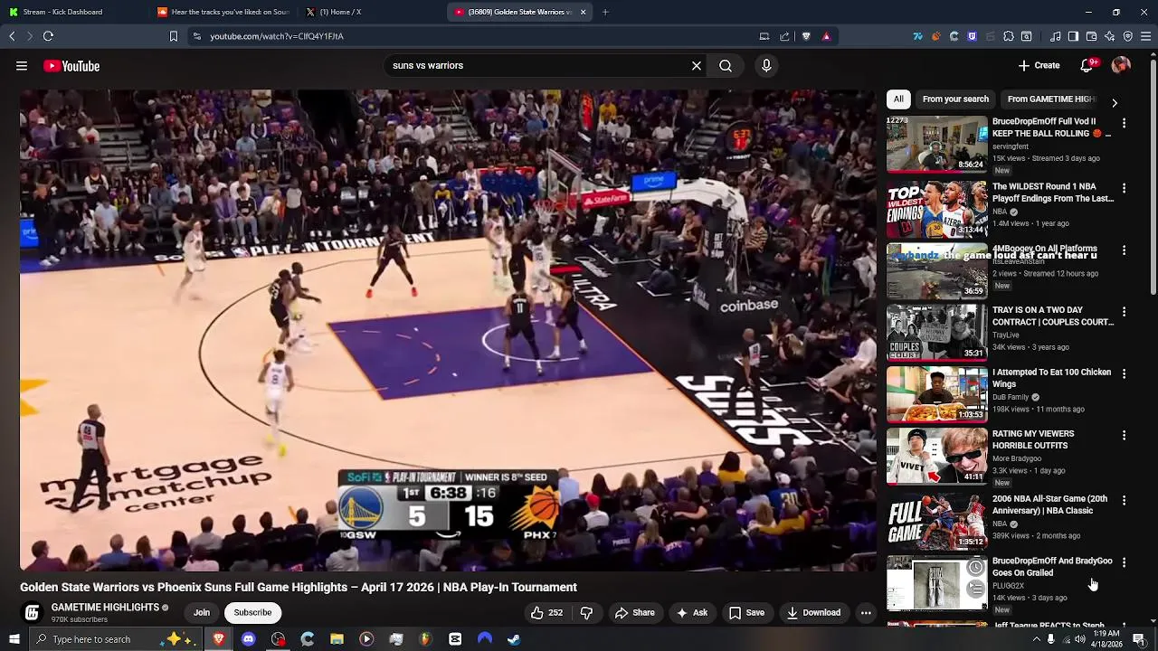Open the share page icon in address bar
Image resolution: width=1158 pixels, height=651 pixels.
click(x=784, y=36)
